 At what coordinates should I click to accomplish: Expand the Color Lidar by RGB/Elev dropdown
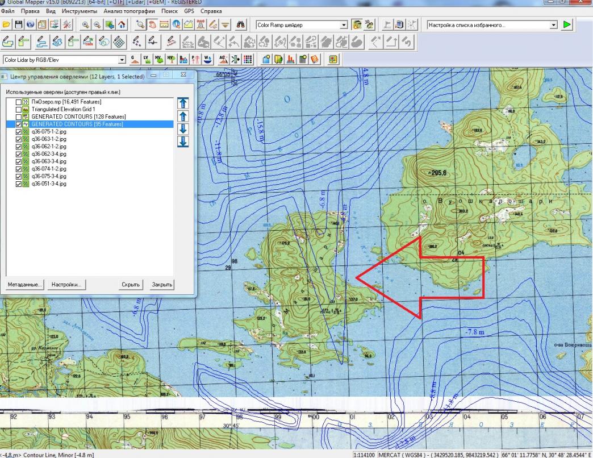click(121, 59)
